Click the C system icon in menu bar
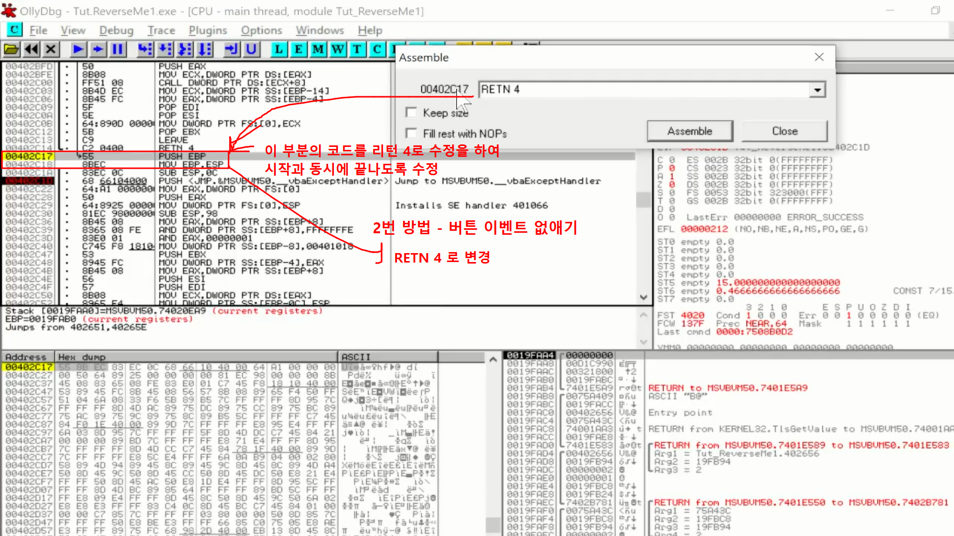 [14, 30]
